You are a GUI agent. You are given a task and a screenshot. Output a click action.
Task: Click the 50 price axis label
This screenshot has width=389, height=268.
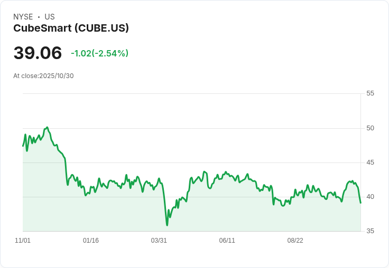[370, 128]
